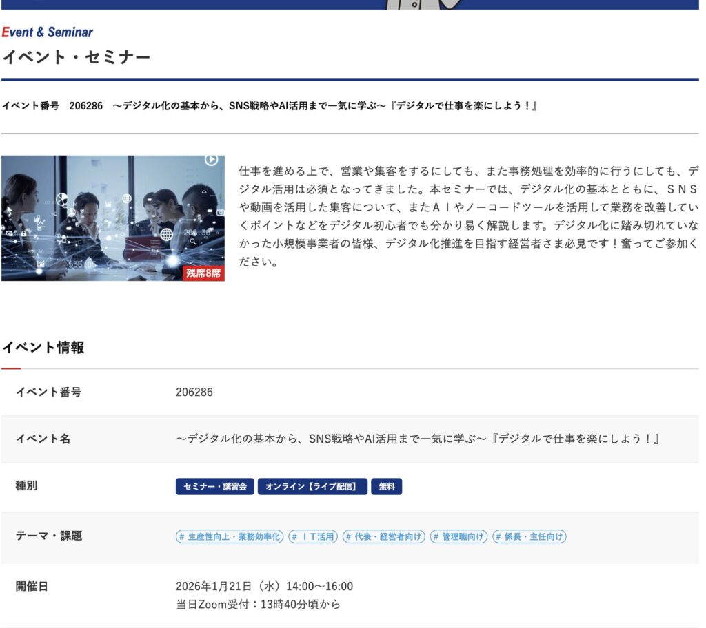Screen dimensions: 706x628
Task: Click the event name in イベント名 row
Action: pos(417,439)
